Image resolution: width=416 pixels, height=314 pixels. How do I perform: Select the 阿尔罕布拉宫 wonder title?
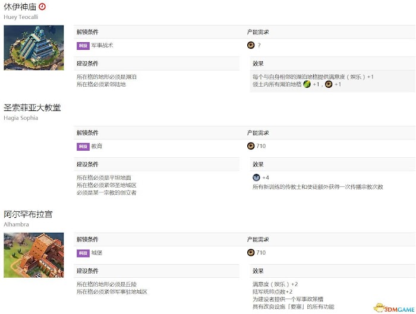pyautogui.click(x=28, y=214)
